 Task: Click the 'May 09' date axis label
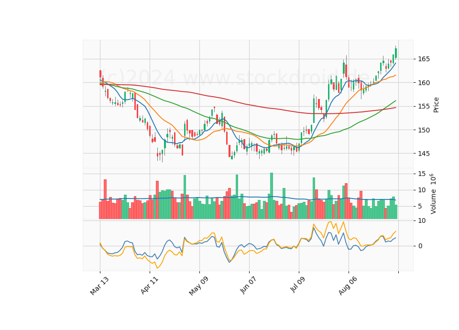(198, 286)
